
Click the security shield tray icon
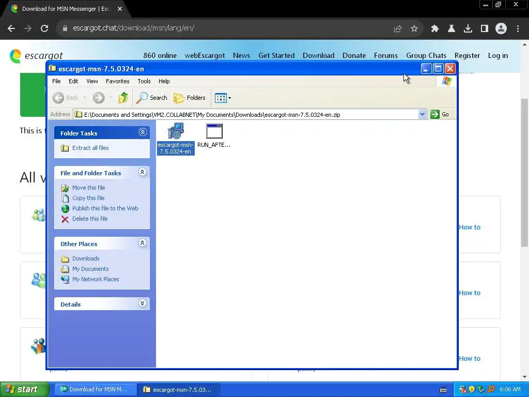coord(472,390)
